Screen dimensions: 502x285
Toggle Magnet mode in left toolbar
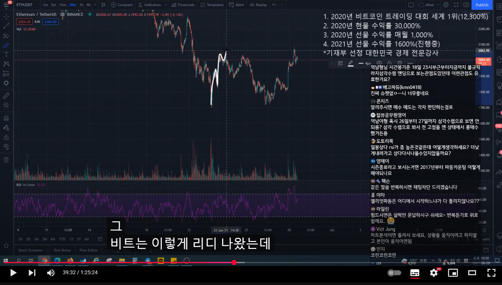pos(6,118)
